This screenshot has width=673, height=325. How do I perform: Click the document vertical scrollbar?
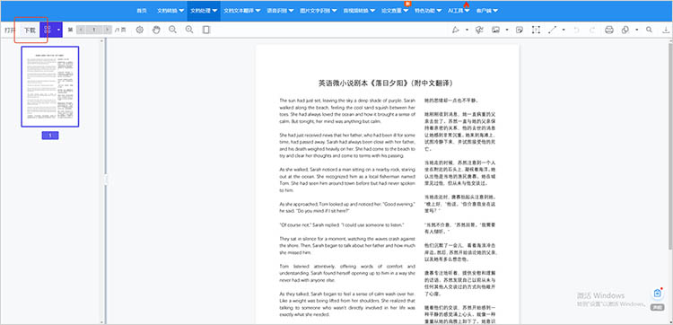click(x=670, y=145)
